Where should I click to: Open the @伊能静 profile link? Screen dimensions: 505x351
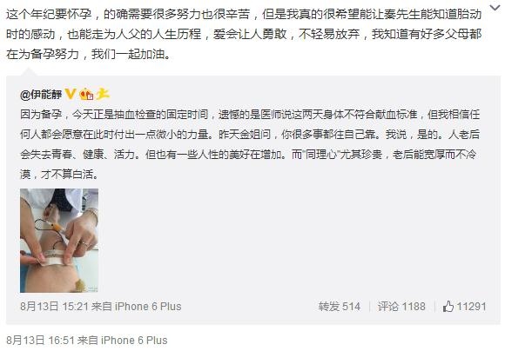[41, 94]
